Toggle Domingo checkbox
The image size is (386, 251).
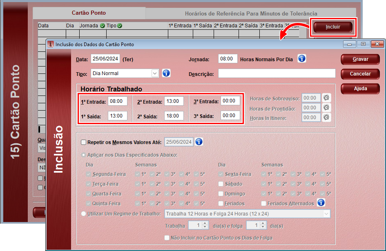click(221, 194)
